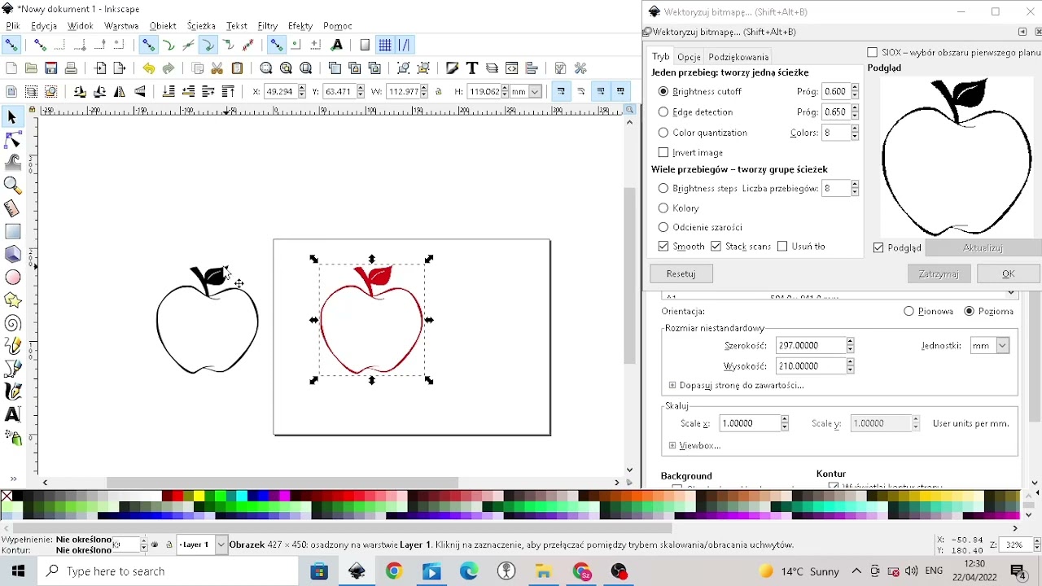The image size is (1042, 586).
Task: Open the Ścieżka menu
Action: [x=201, y=26]
